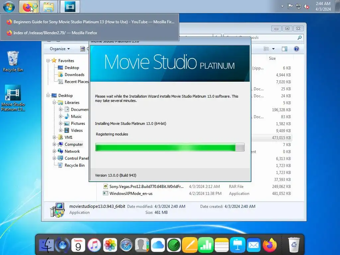The image size is (340, 255).
Task: Click the muted volume tray icon
Action: coord(306,7)
